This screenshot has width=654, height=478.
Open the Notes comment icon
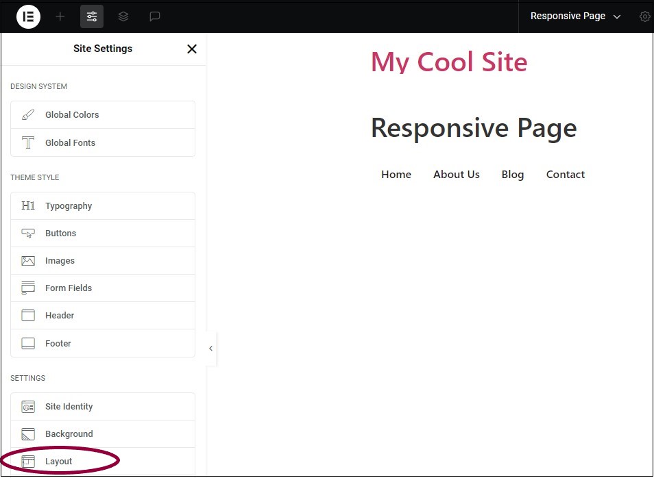coord(155,16)
